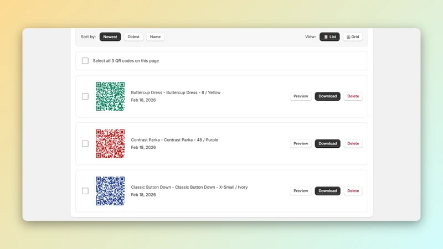Switch to List view

[329, 37]
